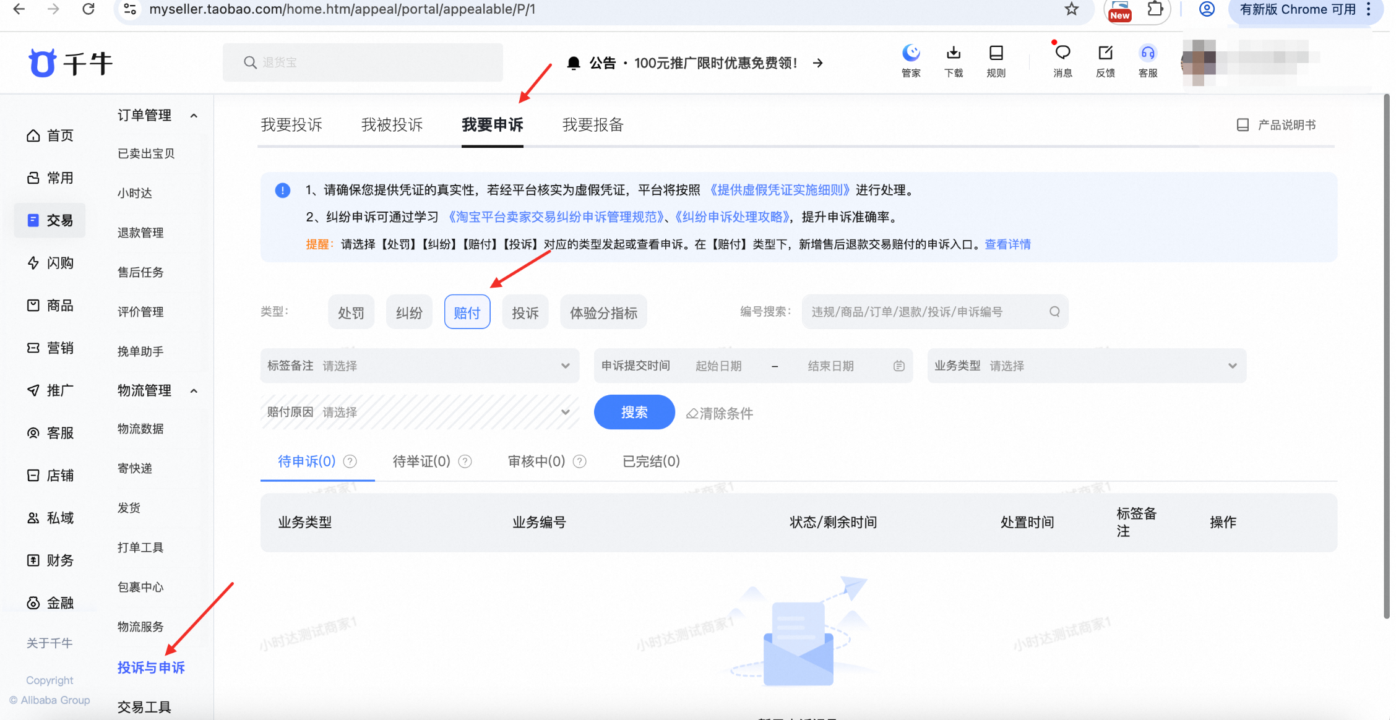Viewport: 1396px width, 720px height.
Task: Open 消息 messages icon
Action: coord(1062,61)
